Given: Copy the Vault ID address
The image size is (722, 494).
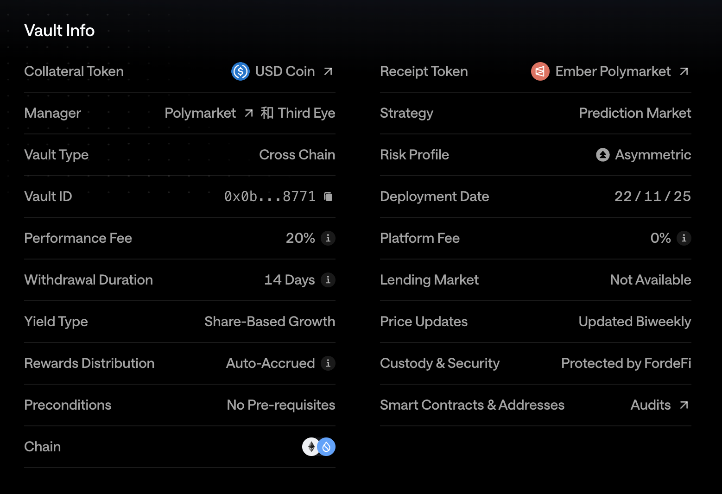Looking at the screenshot, I should tap(328, 196).
